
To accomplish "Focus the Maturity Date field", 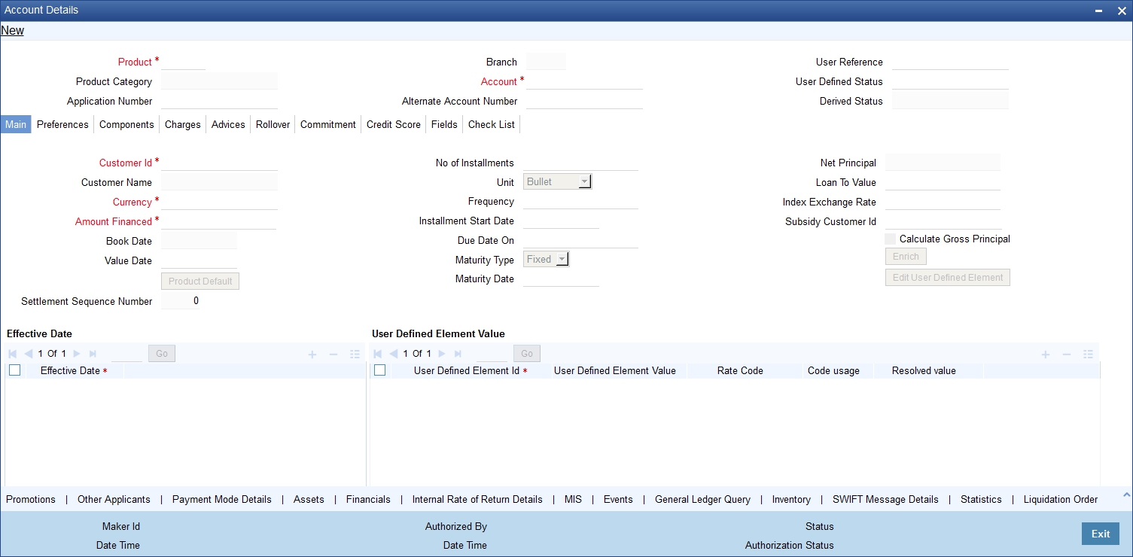I will (x=561, y=278).
